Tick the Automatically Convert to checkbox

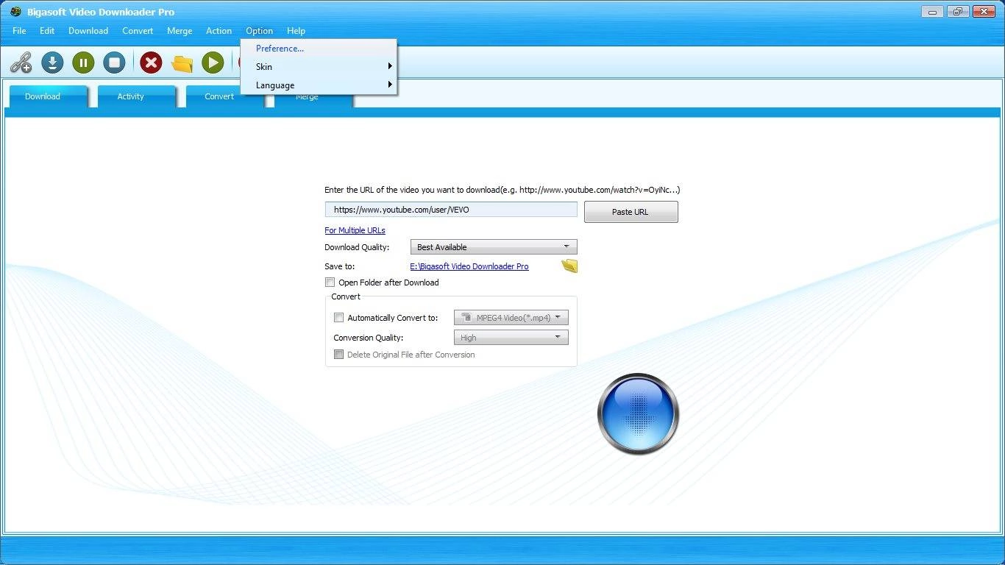click(338, 318)
